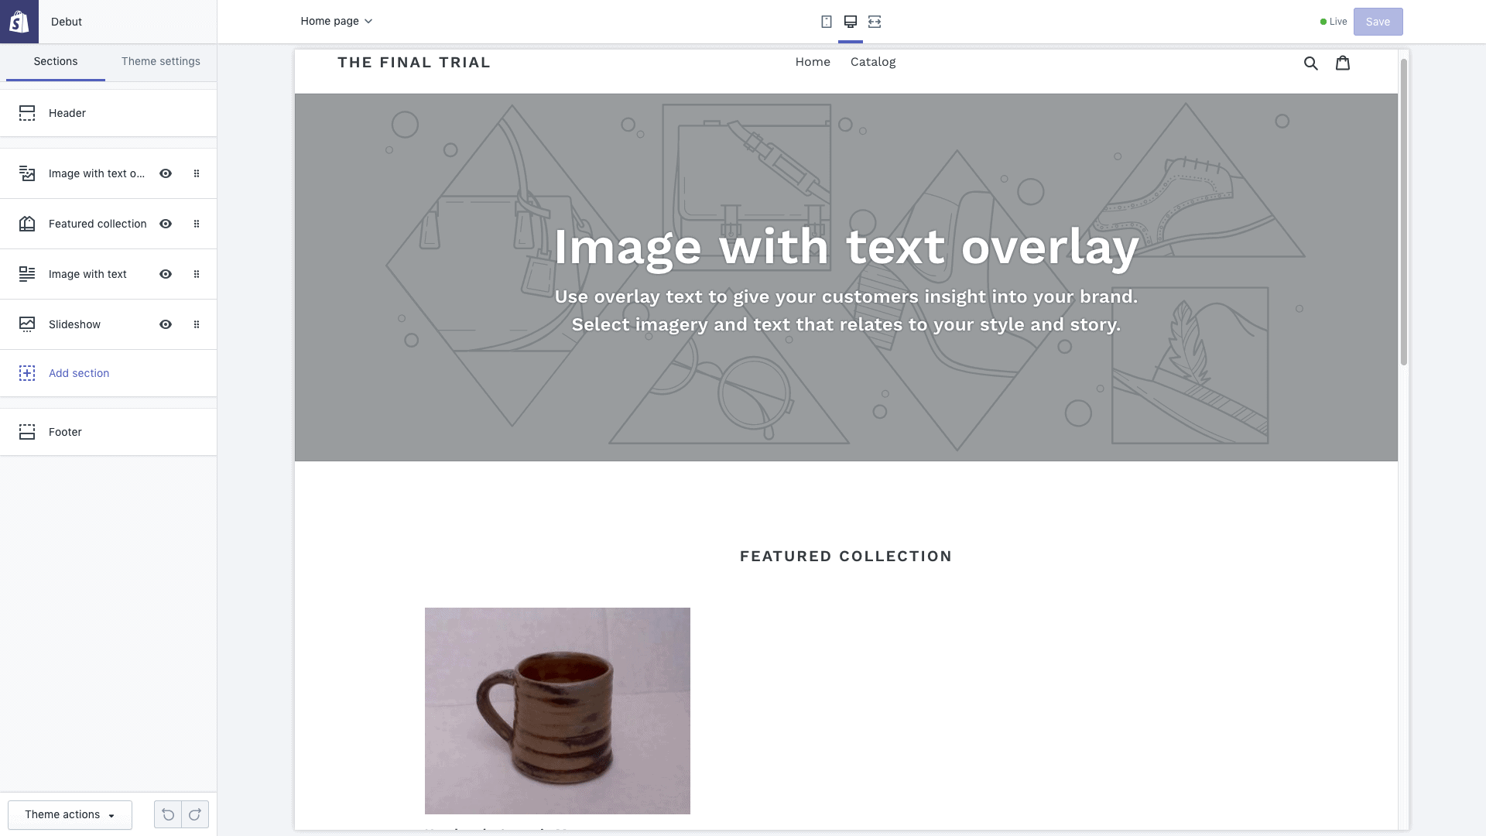This screenshot has height=836, width=1486.
Task: Click the Live status indicator
Action: point(1334,22)
